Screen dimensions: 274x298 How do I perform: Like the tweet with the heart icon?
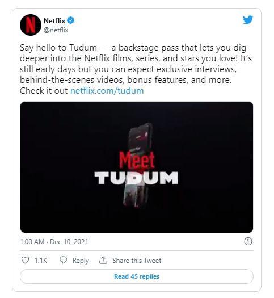pos(25,260)
